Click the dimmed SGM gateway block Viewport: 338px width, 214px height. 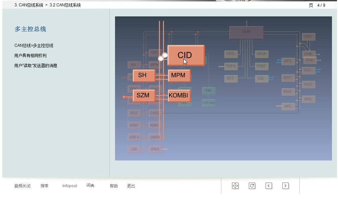click(246, 32)
